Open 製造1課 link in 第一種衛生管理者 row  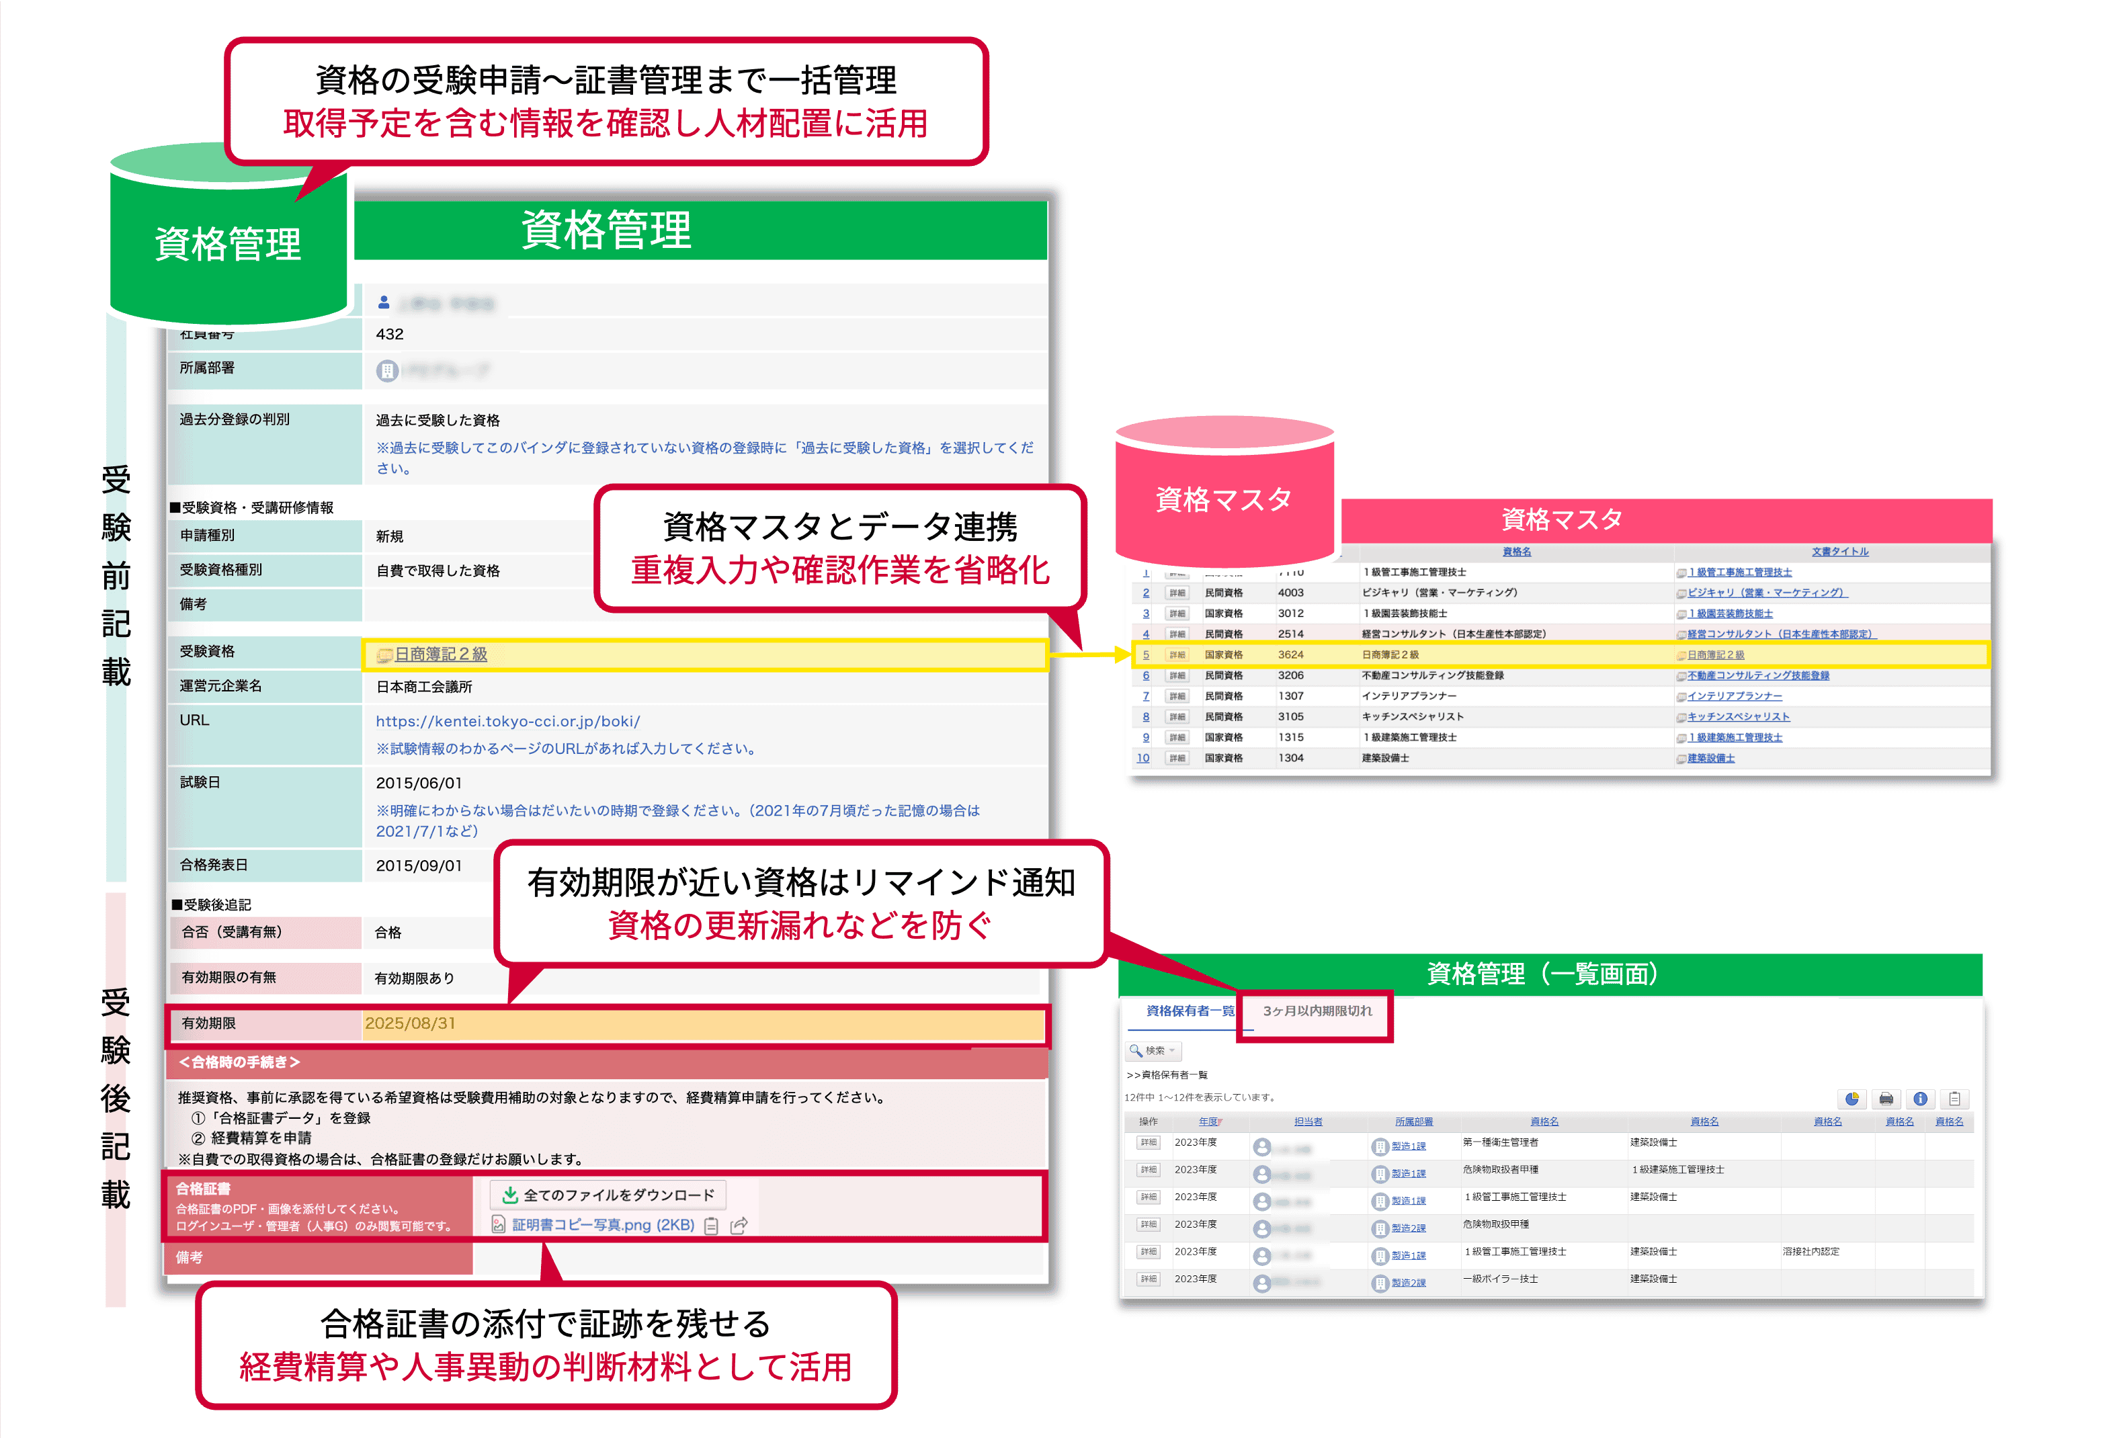(1408, 1147)
